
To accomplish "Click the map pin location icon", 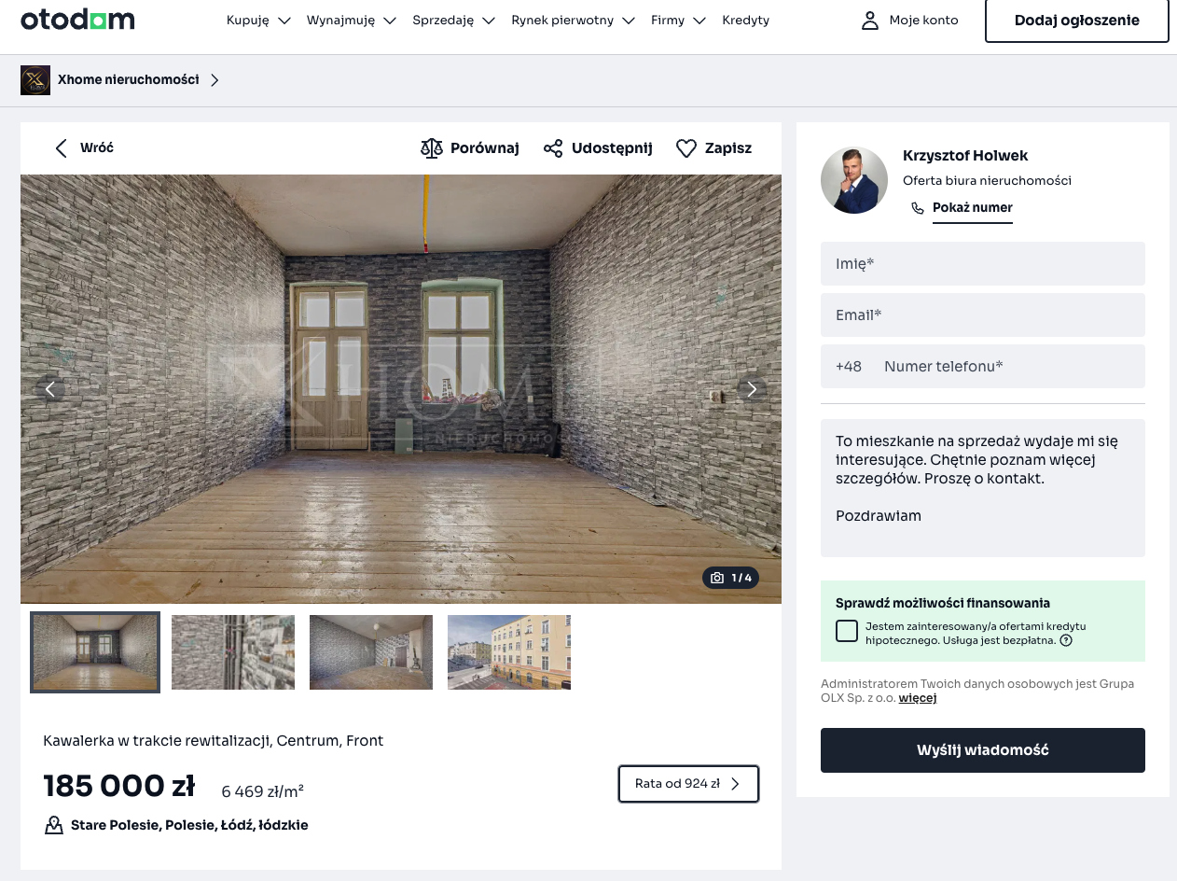I will coord(54,825).
